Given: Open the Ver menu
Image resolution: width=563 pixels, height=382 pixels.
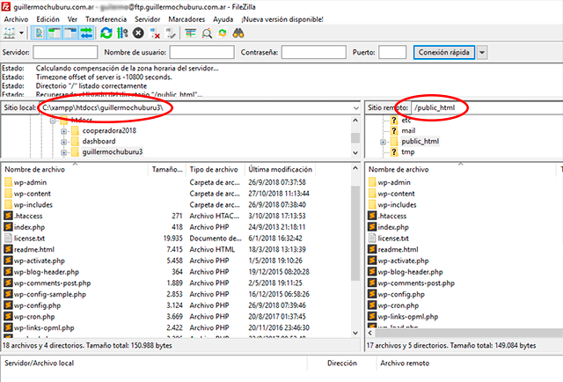Looking at the screenshot, I should click(x=72, y=19).
